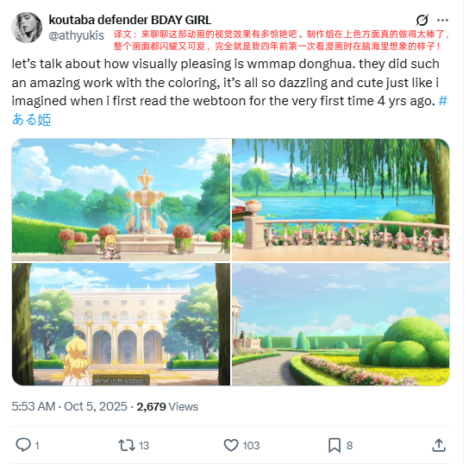Click the repost count 13

(x=144, y=445)
